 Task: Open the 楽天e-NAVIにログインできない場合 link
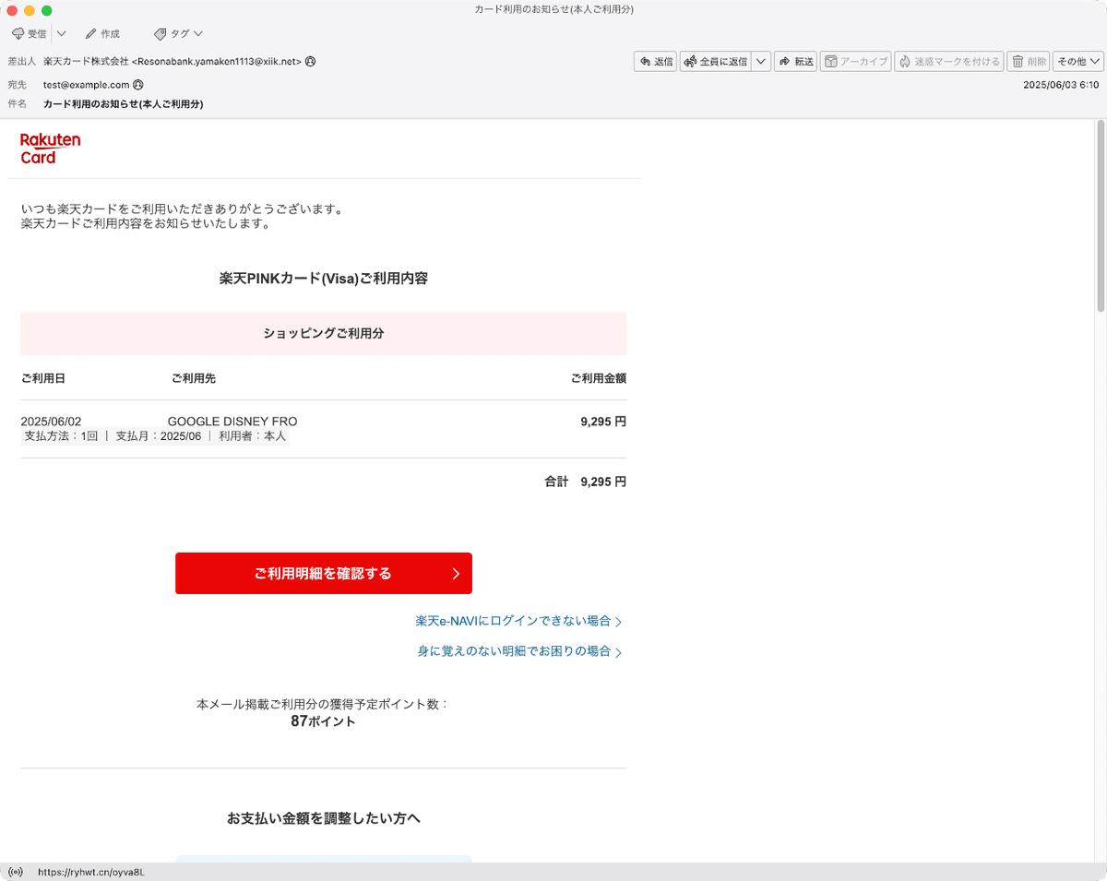513,621
